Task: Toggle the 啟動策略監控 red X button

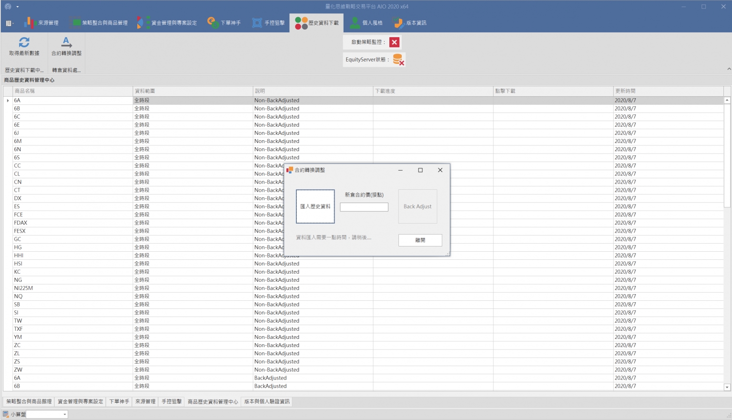Action: (x=394, y=42)
